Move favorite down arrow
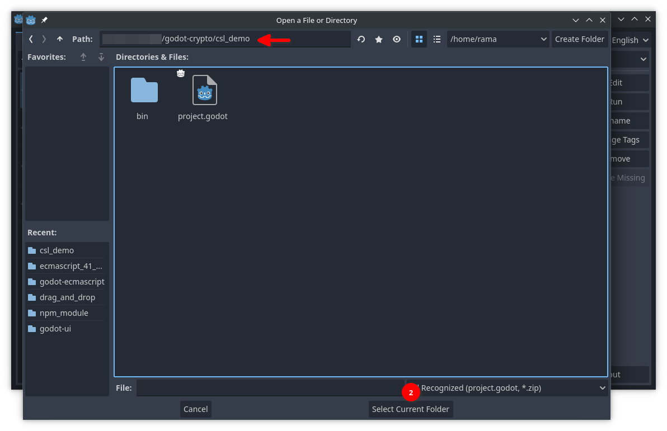667x431 pixels. tap(101, 57)
